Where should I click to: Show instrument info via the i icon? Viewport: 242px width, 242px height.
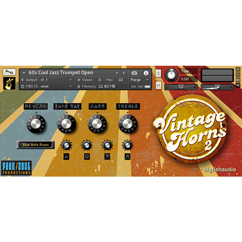click(146, 73)
